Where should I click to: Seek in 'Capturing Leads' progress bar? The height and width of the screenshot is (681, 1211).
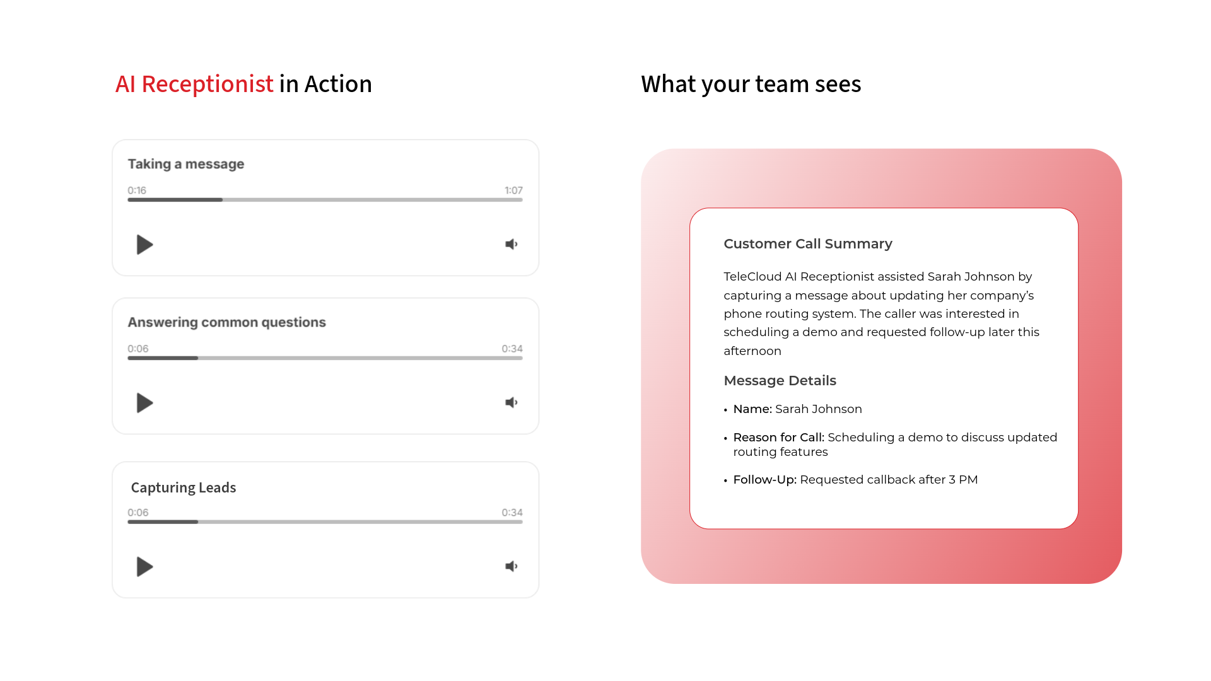[325, 522]
